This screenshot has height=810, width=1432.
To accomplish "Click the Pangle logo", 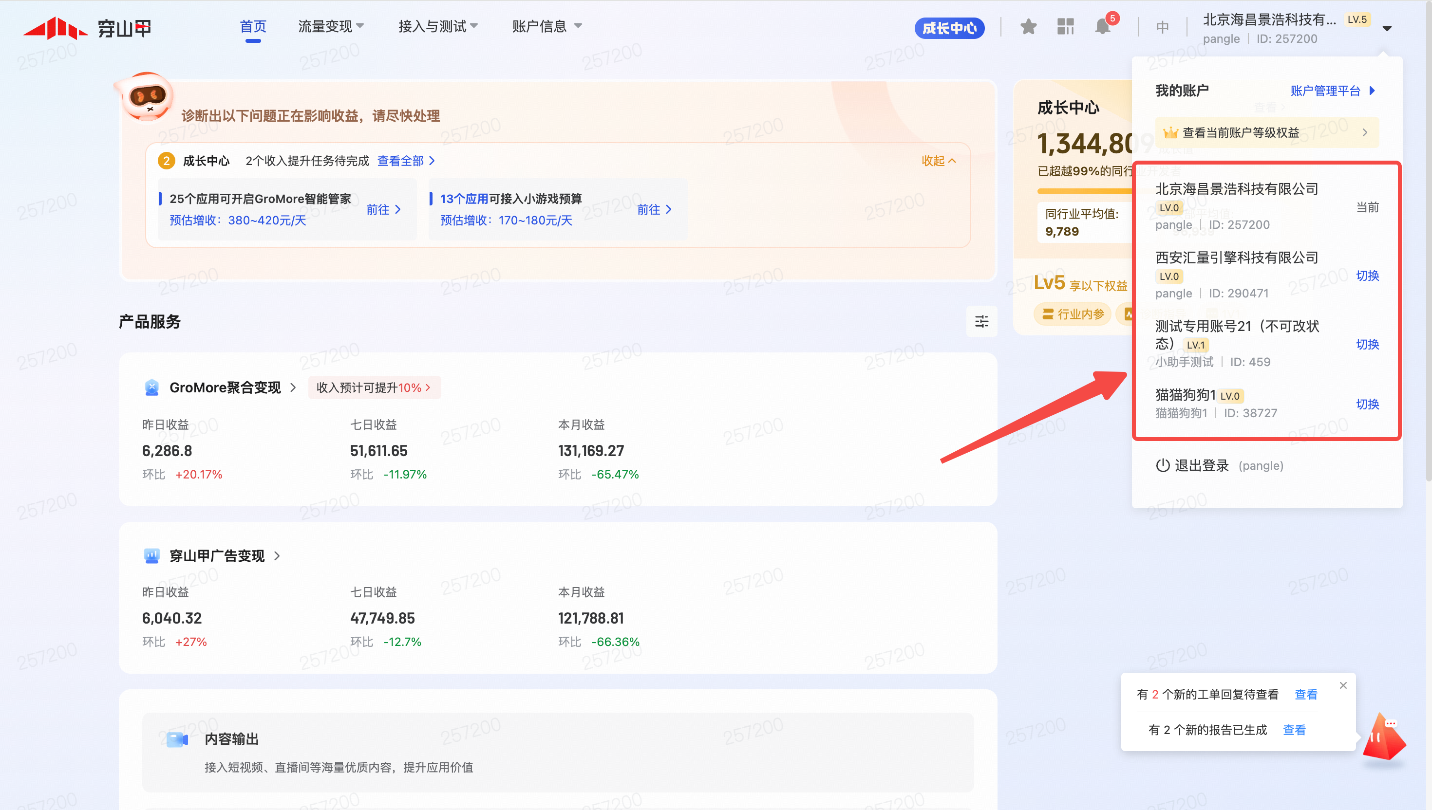I will (x=87, y=27).
